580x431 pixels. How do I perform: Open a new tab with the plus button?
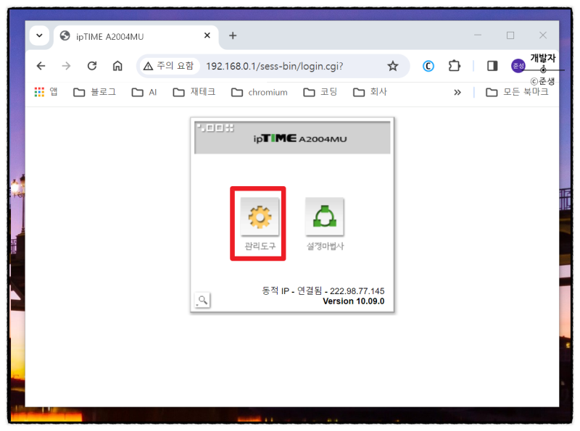tap(233, 35)
